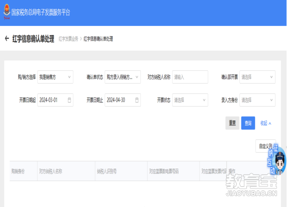Open the 确认单状态 dropdown
This screenshot has width=287, height=207.
click(123, 77)
